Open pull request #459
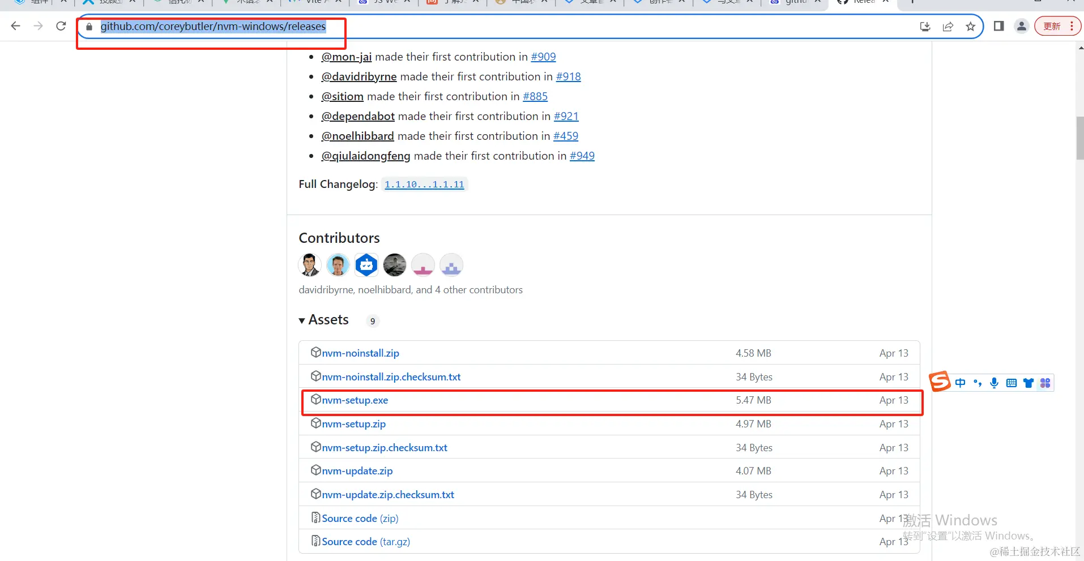Screen dimensions: 1084x561 pos(566,136)
